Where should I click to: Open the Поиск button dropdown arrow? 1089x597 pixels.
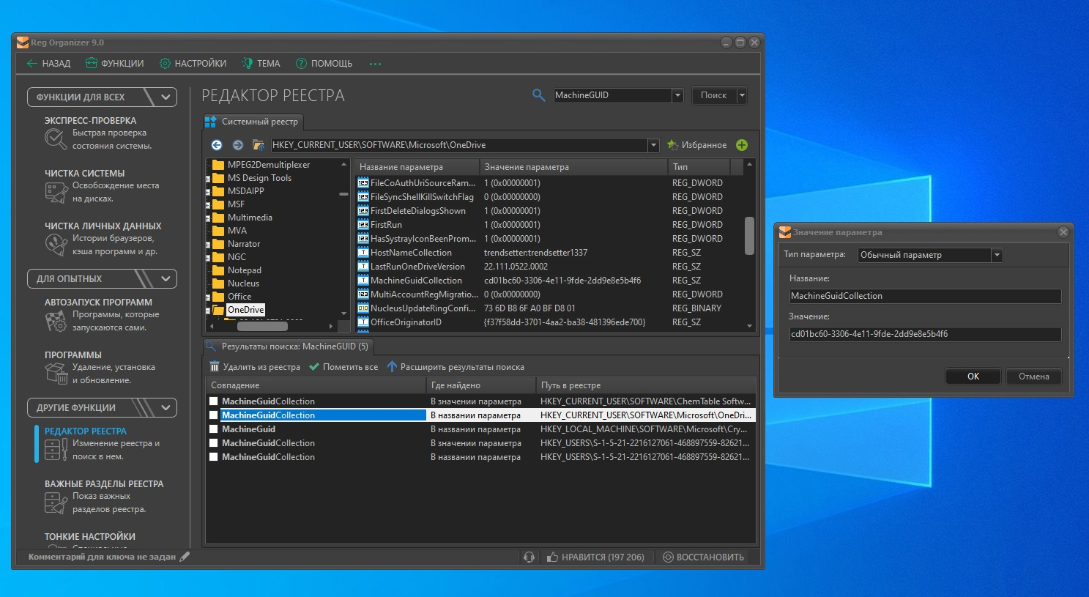click(x=741, y=95)
